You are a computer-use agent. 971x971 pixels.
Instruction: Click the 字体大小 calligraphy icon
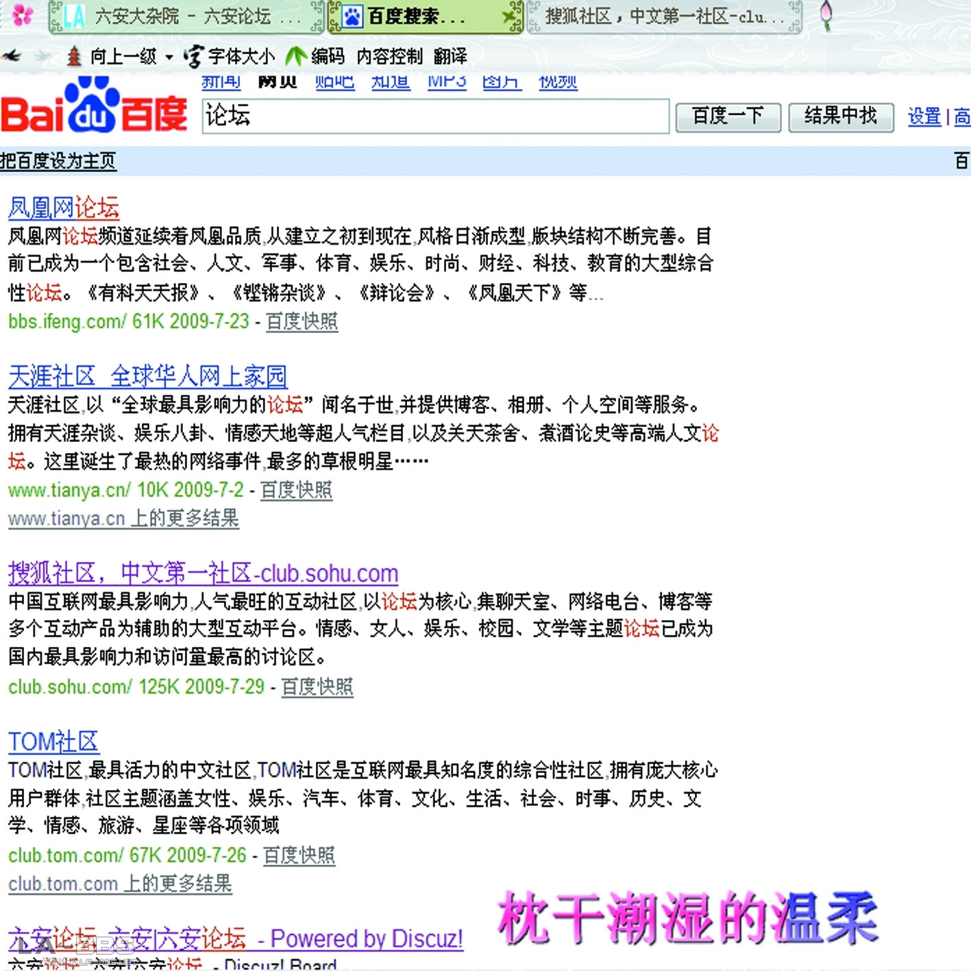pos(194,56)
